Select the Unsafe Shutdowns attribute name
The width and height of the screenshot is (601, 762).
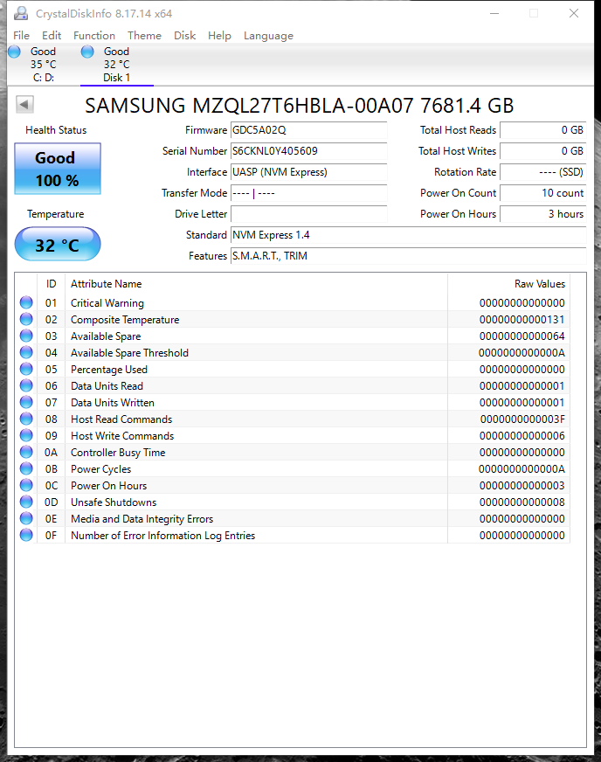114,502
